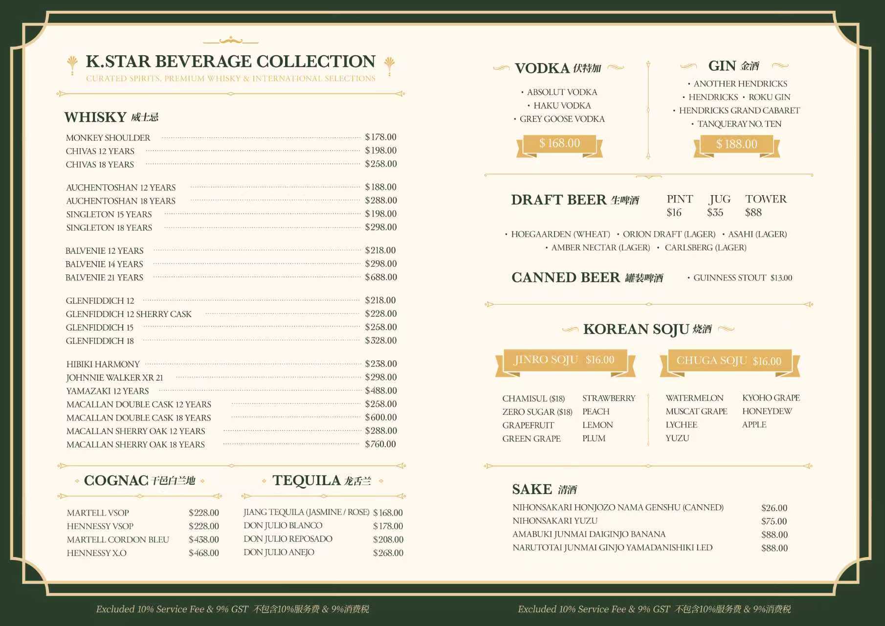Click the Balvenie 21 Years price $688.00
The image size is (885, 626).
point(381,277)
